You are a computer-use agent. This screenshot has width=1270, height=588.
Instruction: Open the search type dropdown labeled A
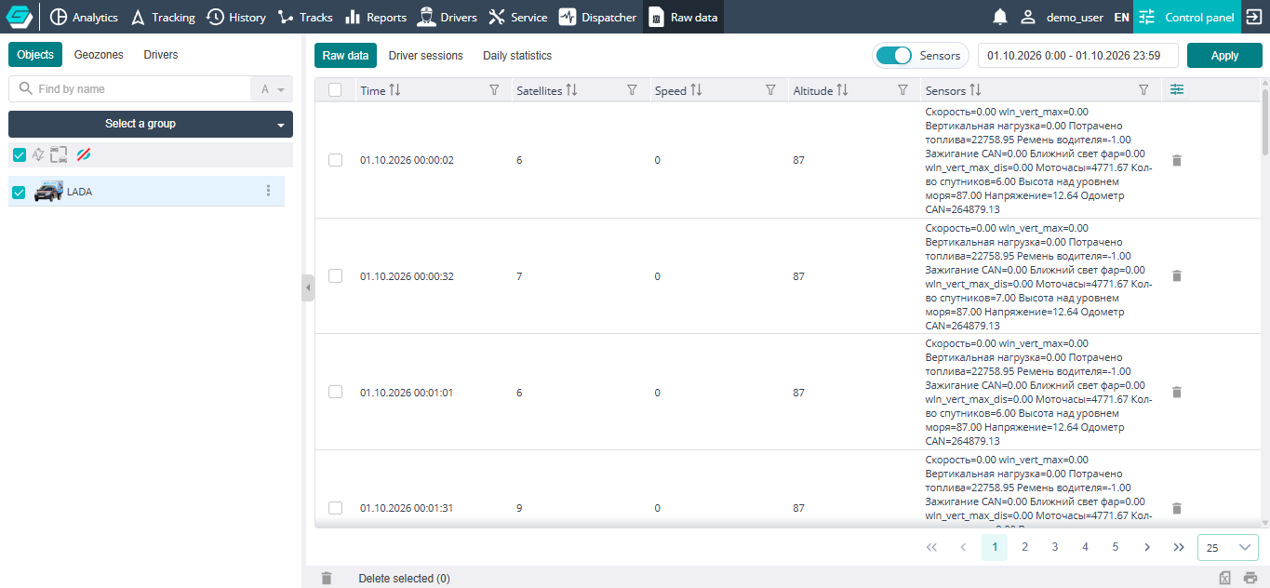(272, 89)
